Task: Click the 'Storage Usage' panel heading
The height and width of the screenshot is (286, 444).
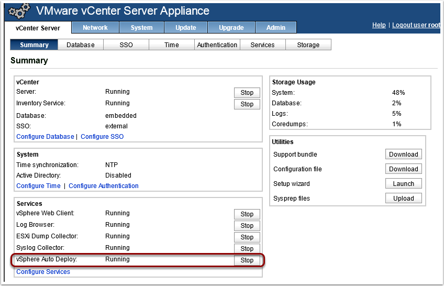Action: (294, 82)
